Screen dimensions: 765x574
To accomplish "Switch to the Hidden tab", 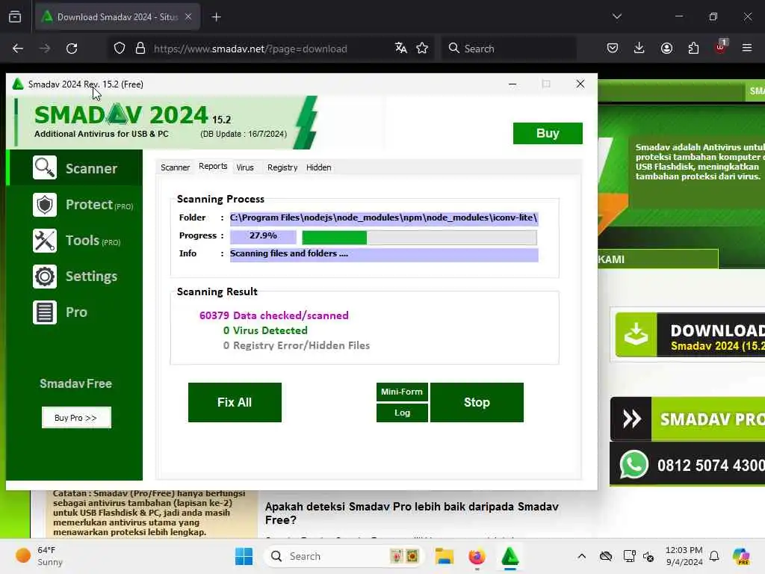I will click(x=318, y=167).
